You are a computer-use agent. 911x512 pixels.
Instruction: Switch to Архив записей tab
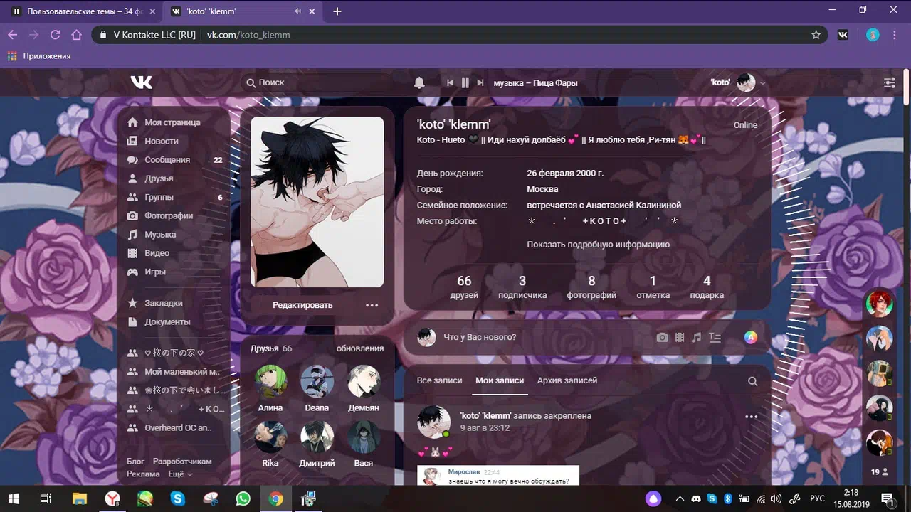pos(567,380)
